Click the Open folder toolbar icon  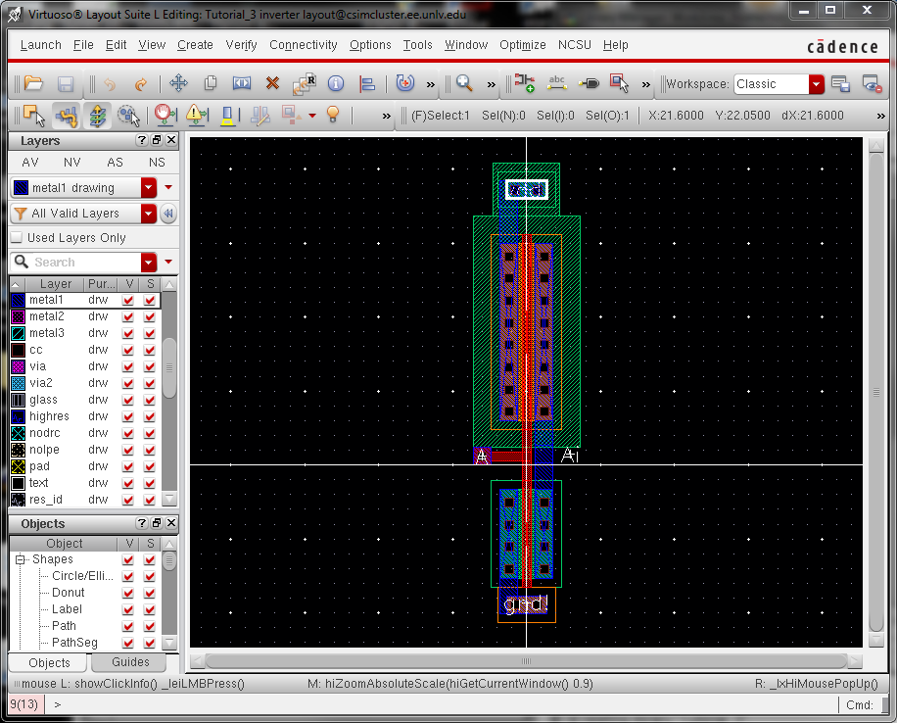tap(34, 84)
